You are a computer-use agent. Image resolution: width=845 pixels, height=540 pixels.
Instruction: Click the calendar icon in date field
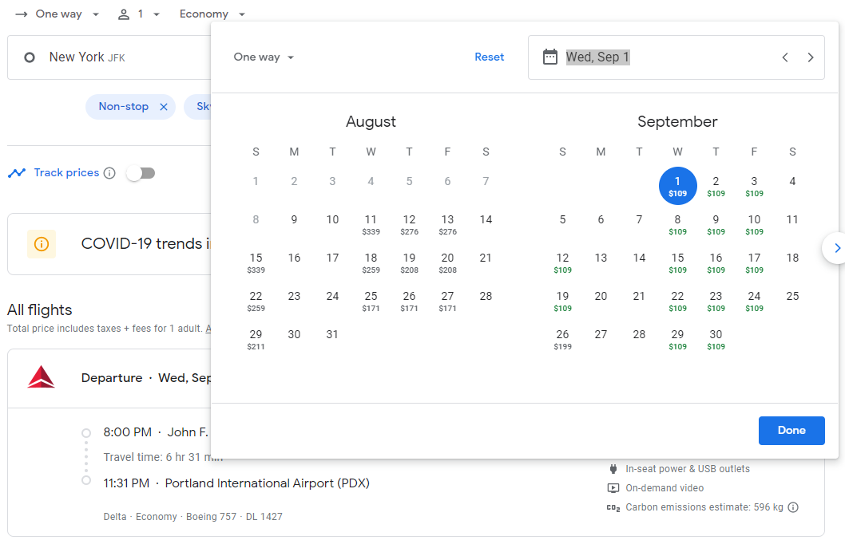(x=549, y=57)
